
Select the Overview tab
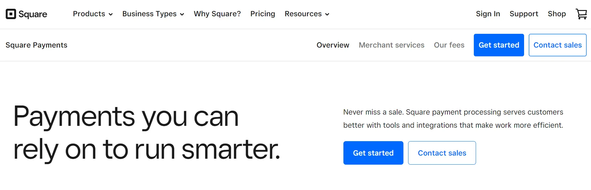333,45
